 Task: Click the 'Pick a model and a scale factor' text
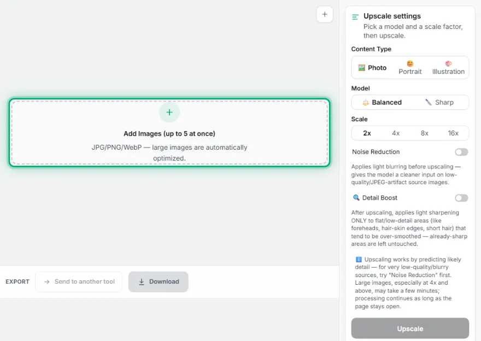pos(413,31)
